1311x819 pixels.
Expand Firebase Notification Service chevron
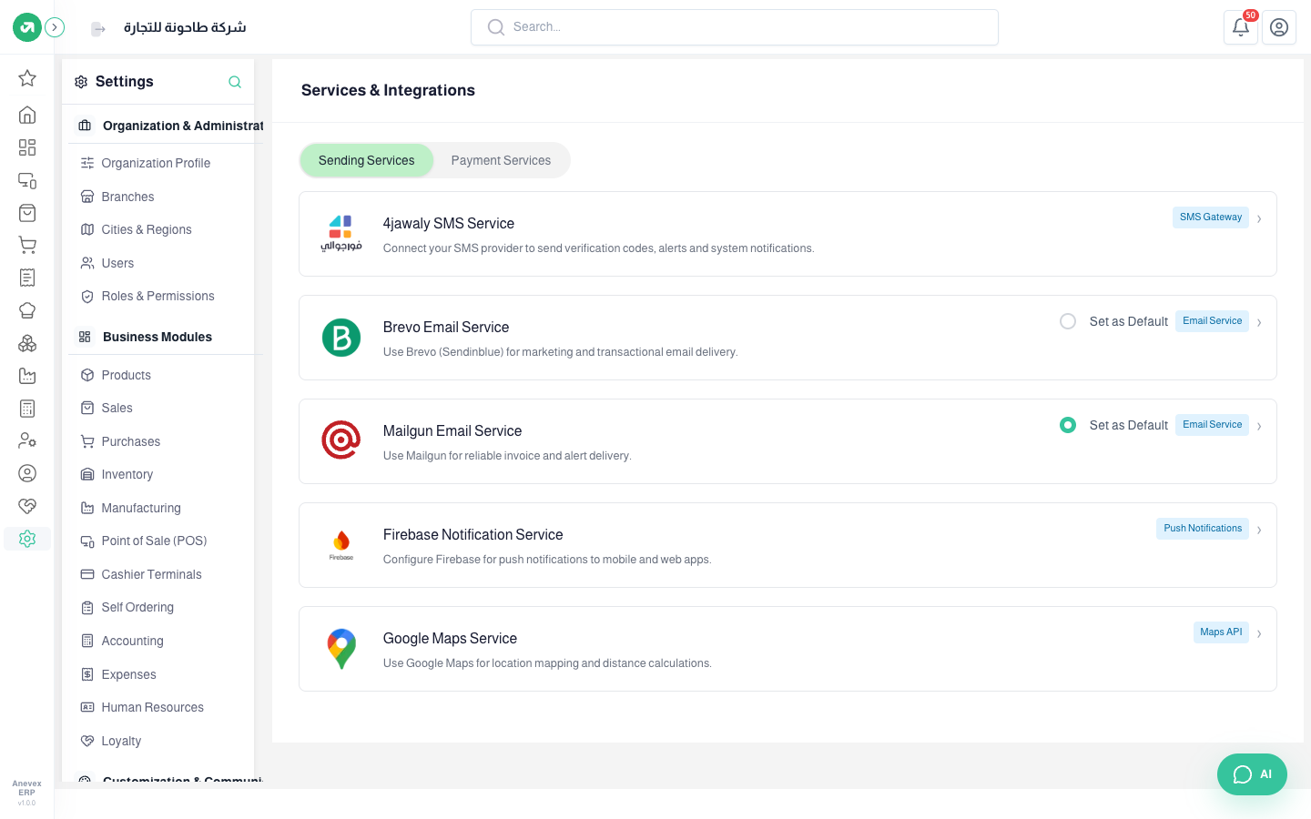coord(1259,530)
